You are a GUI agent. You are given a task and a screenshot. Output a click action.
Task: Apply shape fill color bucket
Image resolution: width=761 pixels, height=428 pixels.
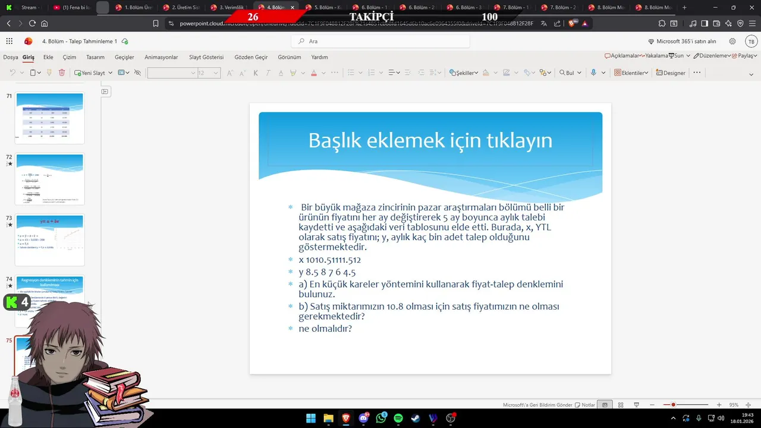tap(486, 73)
